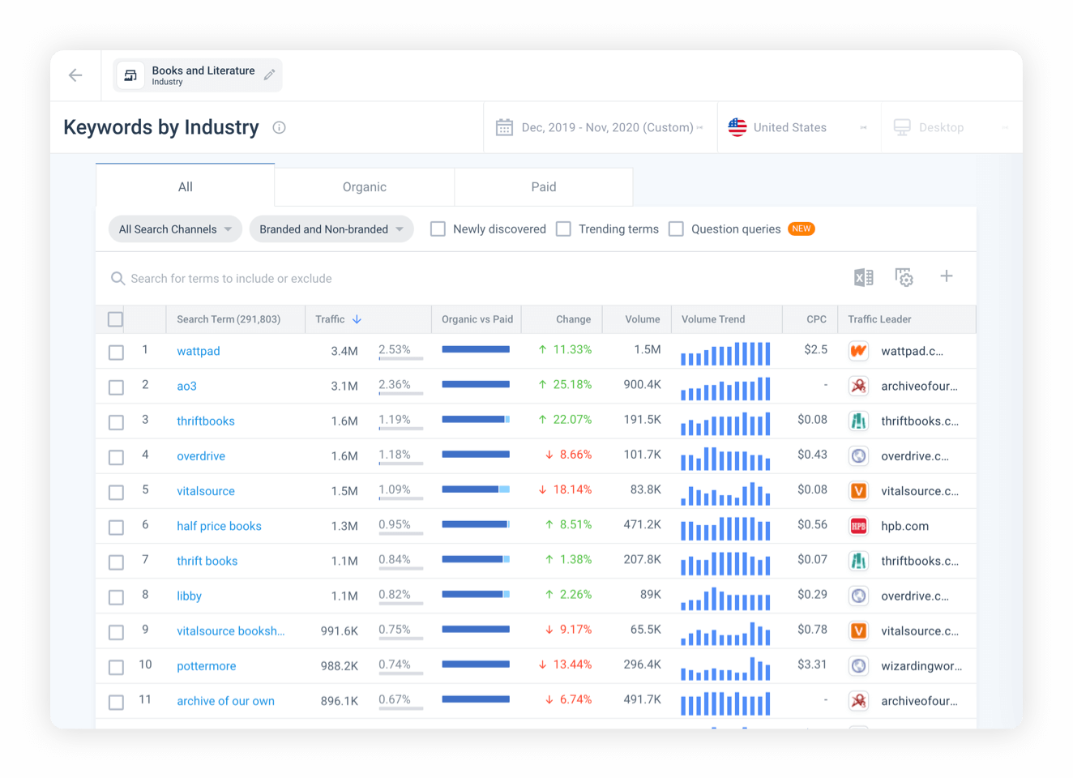The height and width of the screenshot is (778, 1073).
Task: Open the table column settings icon
Action: pyautogui.click(x=904, y=277)
